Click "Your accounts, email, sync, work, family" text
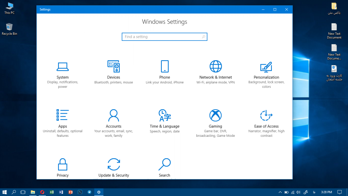Viewport: 348px width, 196px height. point(114,133)
